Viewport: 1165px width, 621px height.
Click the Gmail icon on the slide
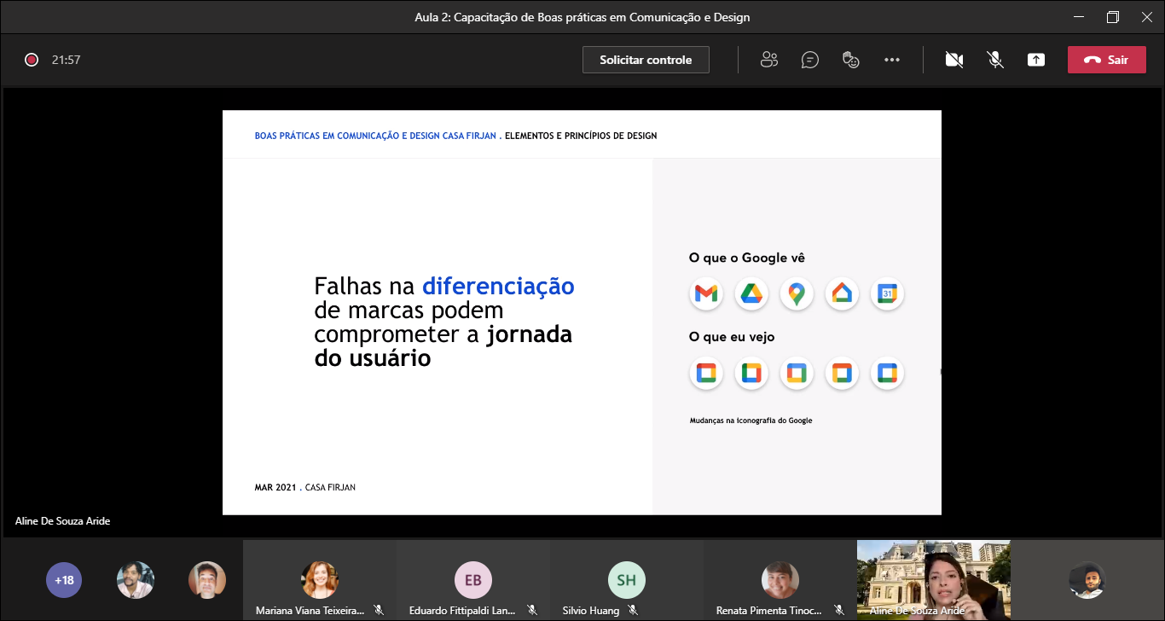(x=706, y=294)
